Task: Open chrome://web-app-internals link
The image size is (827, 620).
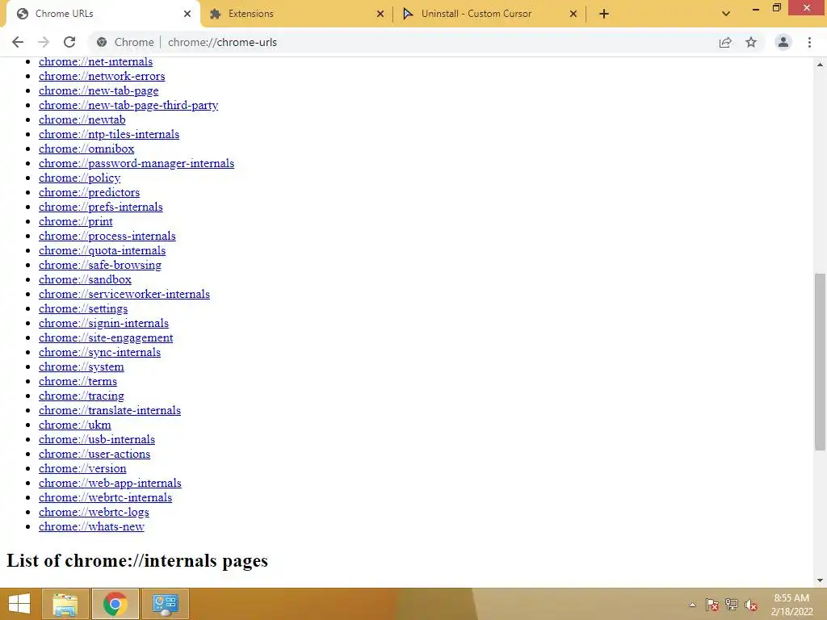Action: pos(110,483)
